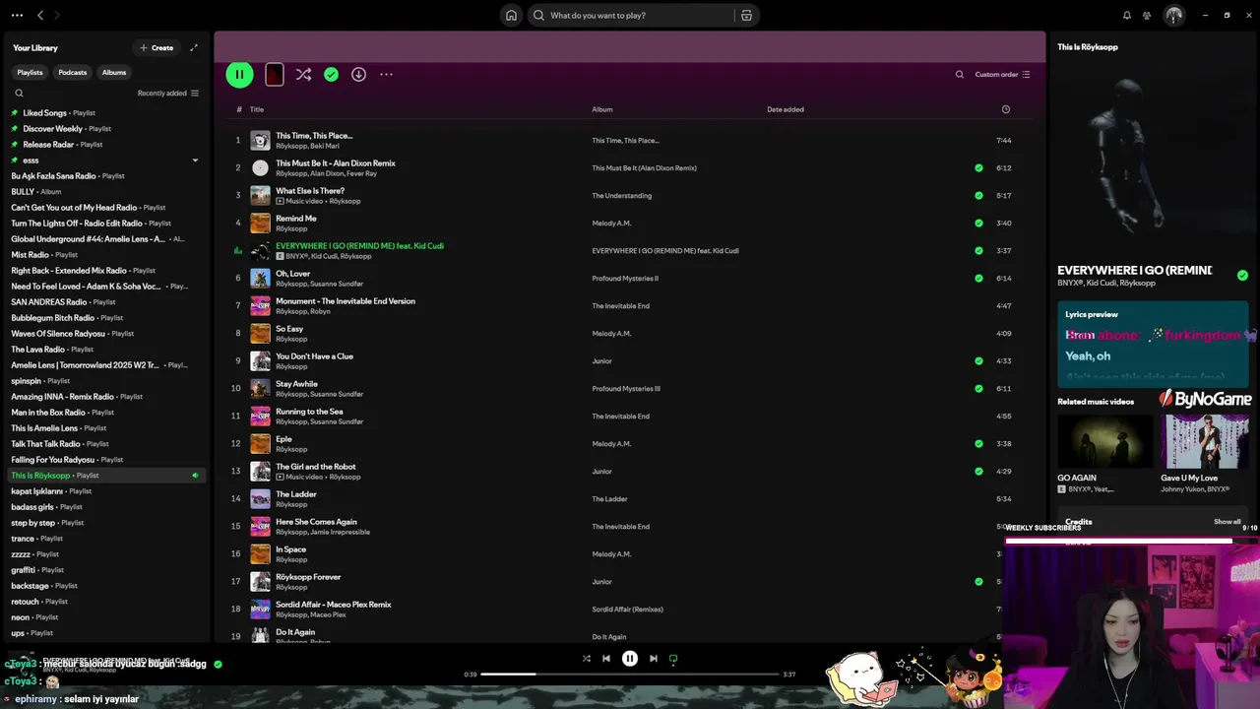
Task: Open the now playing title in sidebar panel
Action: 1135,271
